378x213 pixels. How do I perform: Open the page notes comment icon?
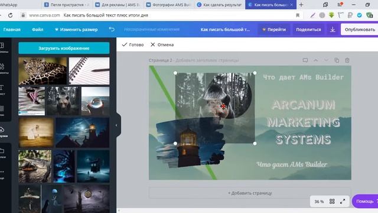[x=305, y=60]
